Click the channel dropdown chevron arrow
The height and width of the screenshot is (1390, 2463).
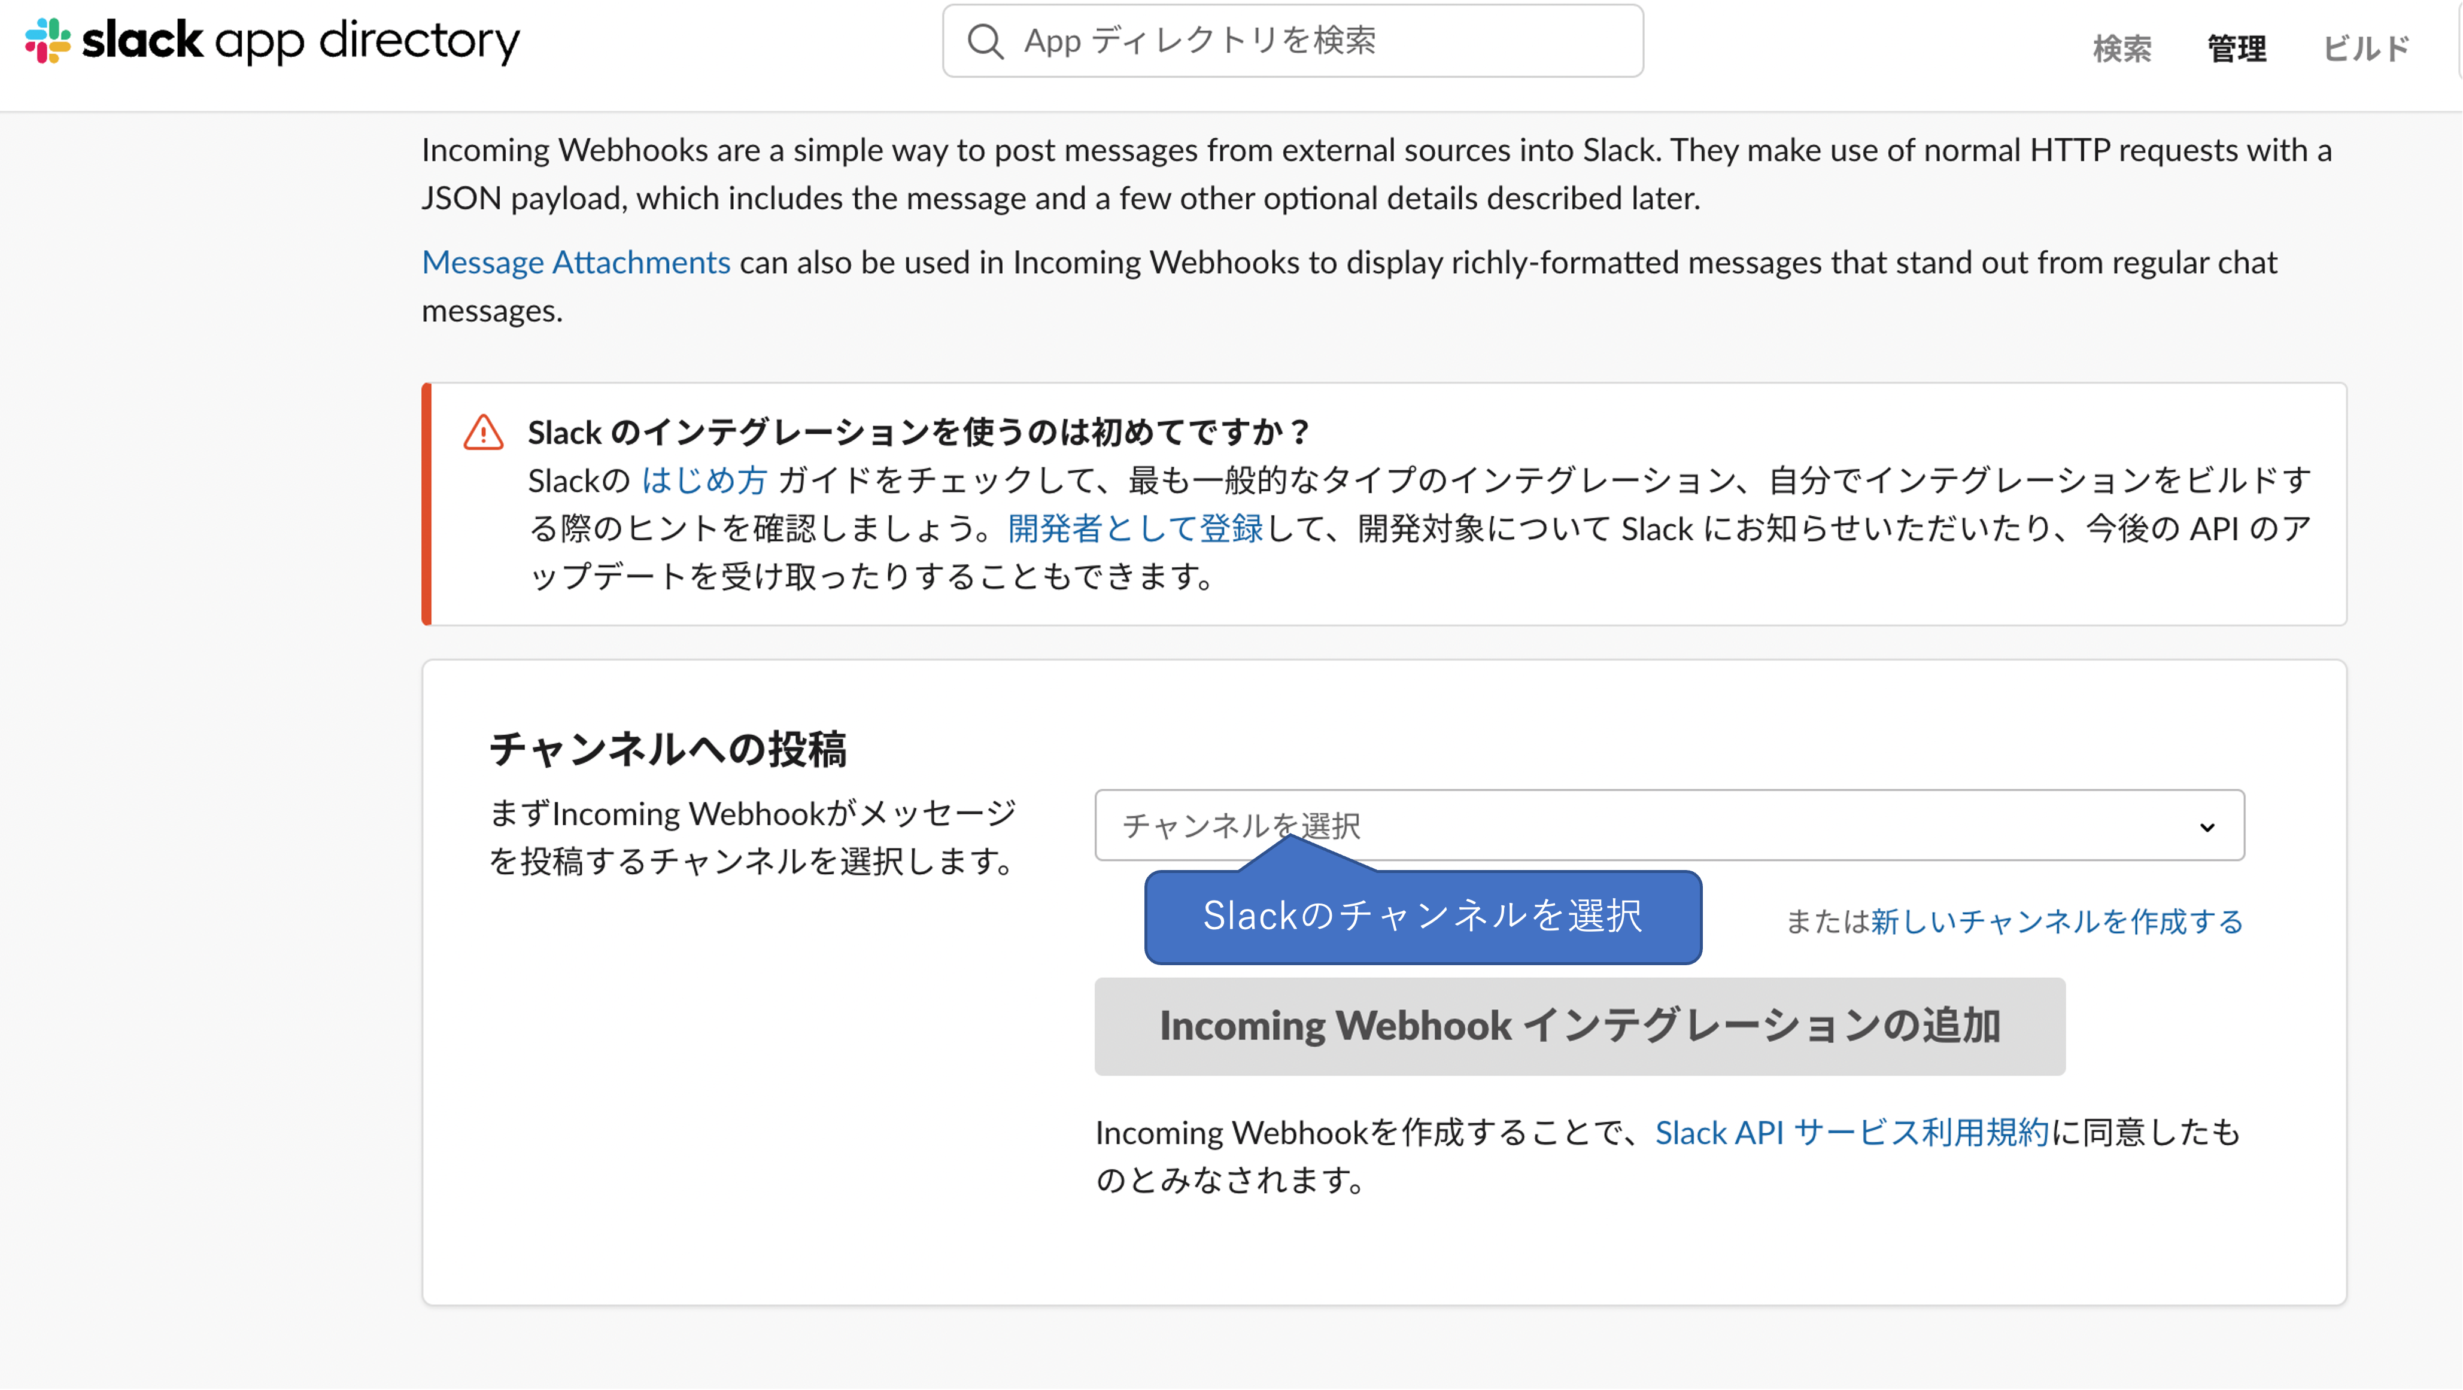2207,827
